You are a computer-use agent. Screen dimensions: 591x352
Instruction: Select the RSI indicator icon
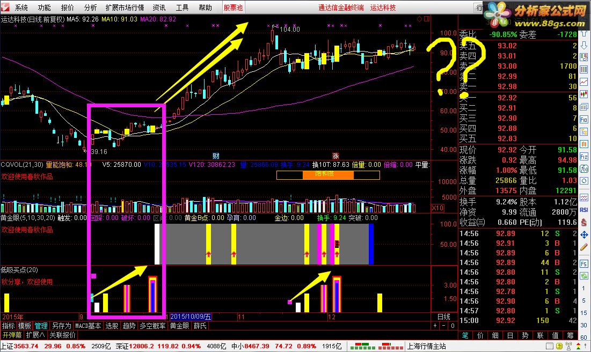[584, 210]
